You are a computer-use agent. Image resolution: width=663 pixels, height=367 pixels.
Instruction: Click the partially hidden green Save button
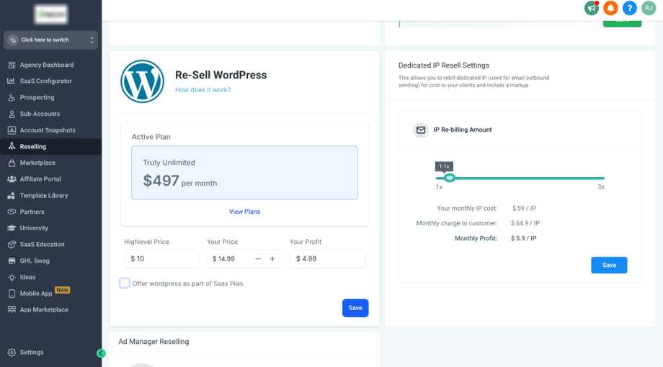pos(622,23)
